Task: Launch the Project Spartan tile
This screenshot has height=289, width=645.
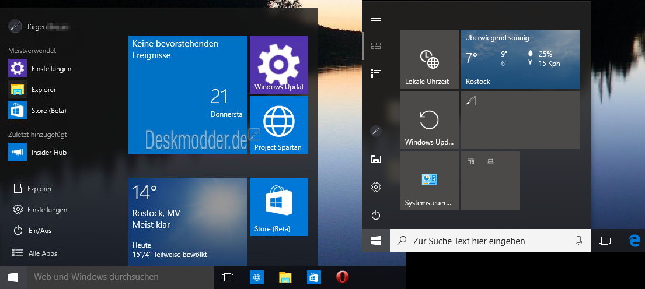Action: coord(278,125)
